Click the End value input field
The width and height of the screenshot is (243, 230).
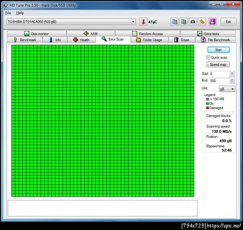[220, 81]
